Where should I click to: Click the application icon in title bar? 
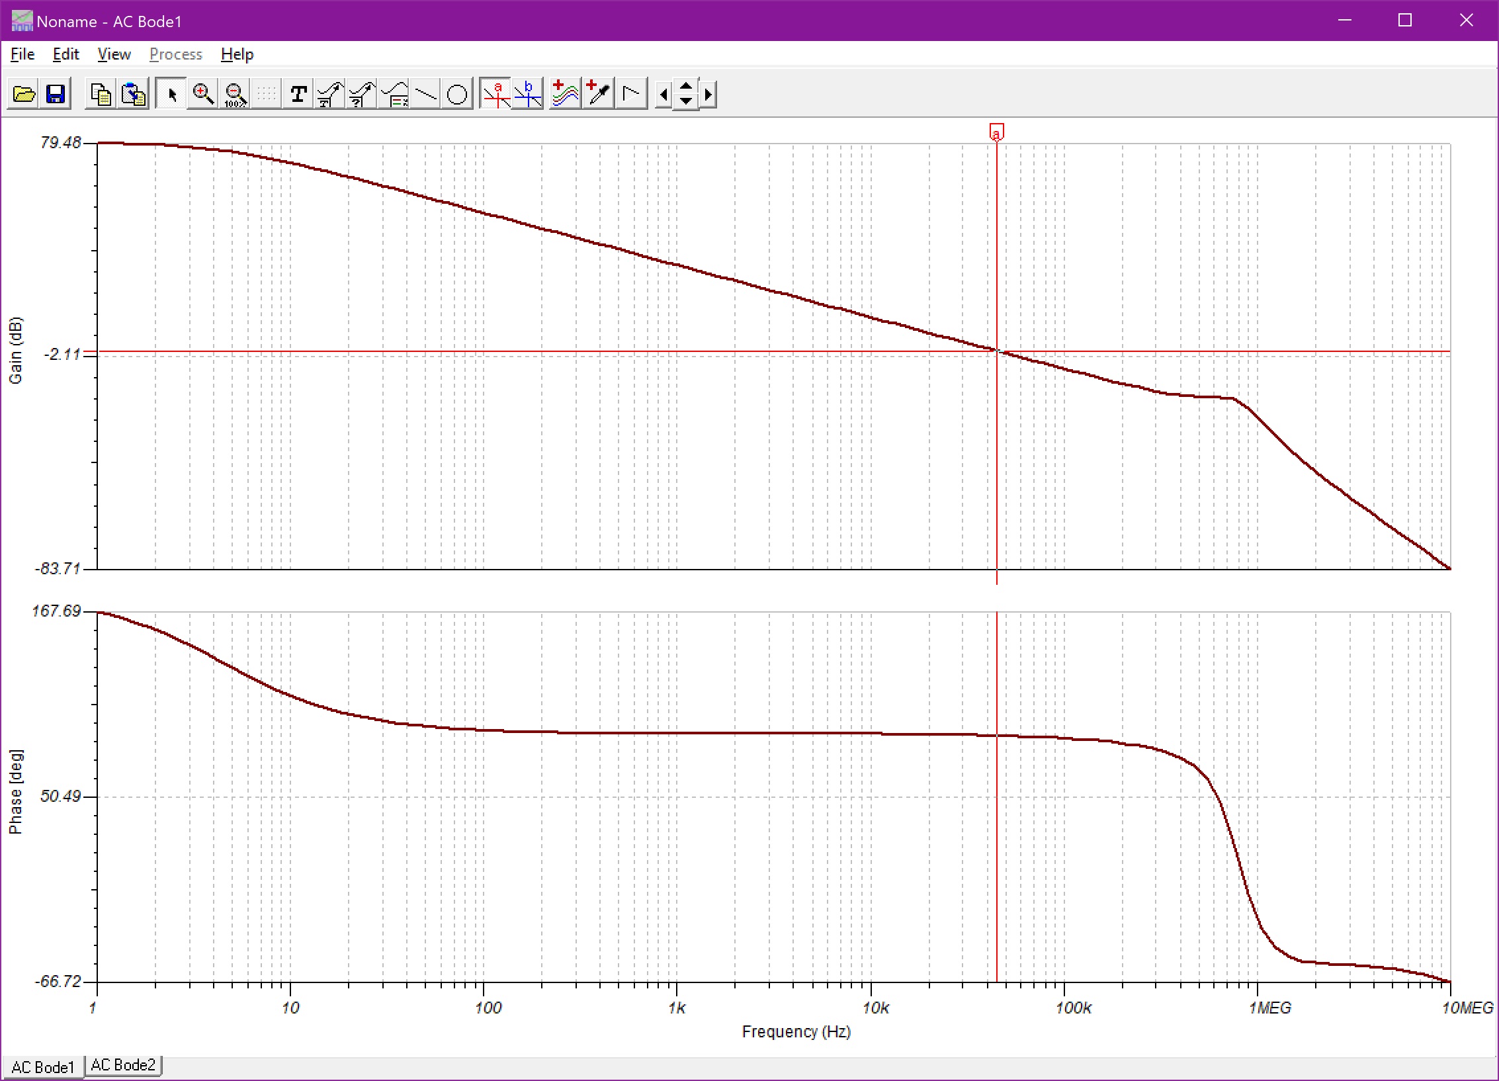tap(22, 21)
